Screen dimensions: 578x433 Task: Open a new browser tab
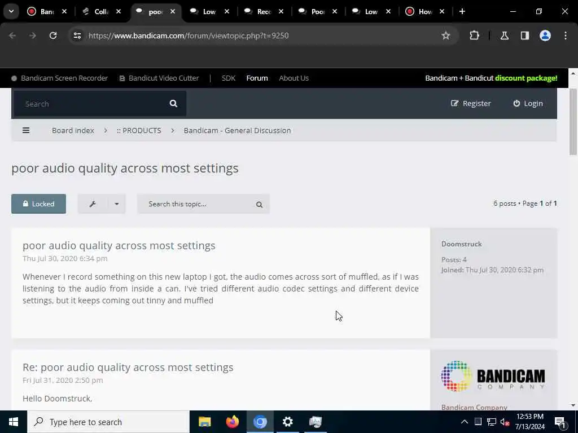point(462,11)
